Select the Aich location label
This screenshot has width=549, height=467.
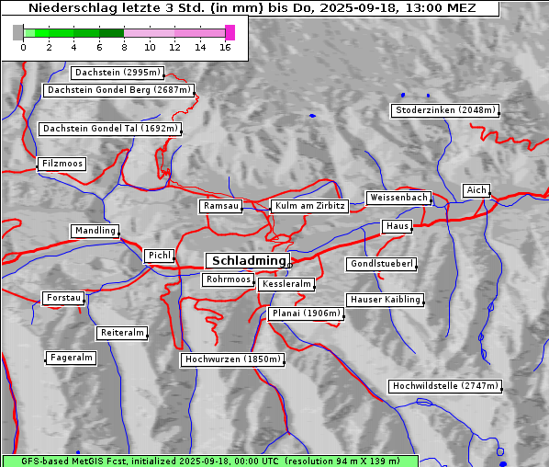(476, 190)
